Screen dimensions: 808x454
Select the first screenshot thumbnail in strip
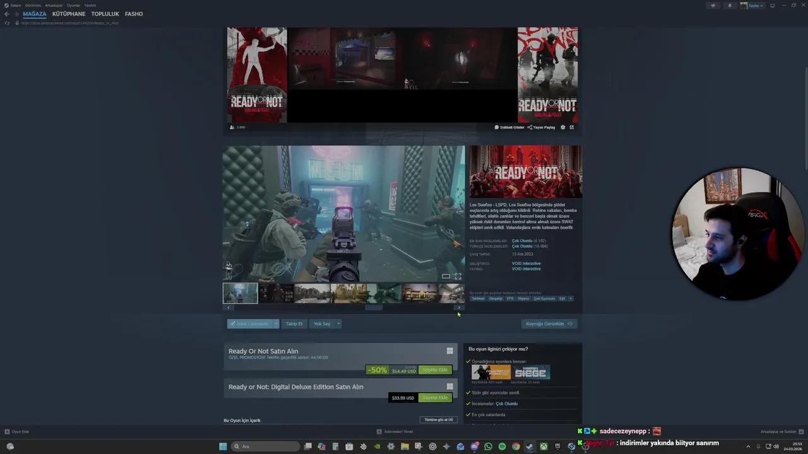click(241, 293)
